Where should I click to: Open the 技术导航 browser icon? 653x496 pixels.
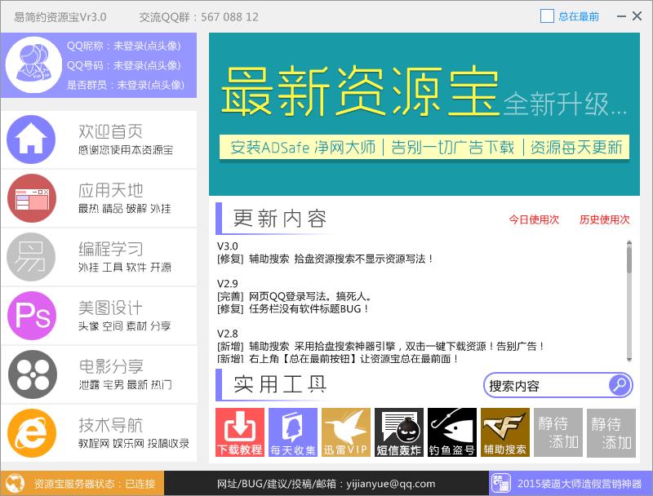(x=31, y=432)
